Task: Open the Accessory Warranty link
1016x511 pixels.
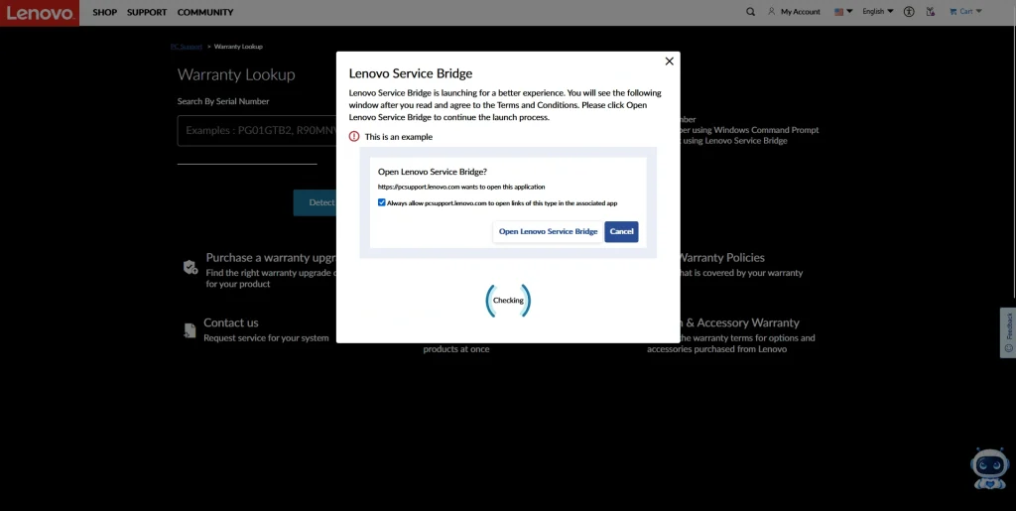Action: point(738,322)
